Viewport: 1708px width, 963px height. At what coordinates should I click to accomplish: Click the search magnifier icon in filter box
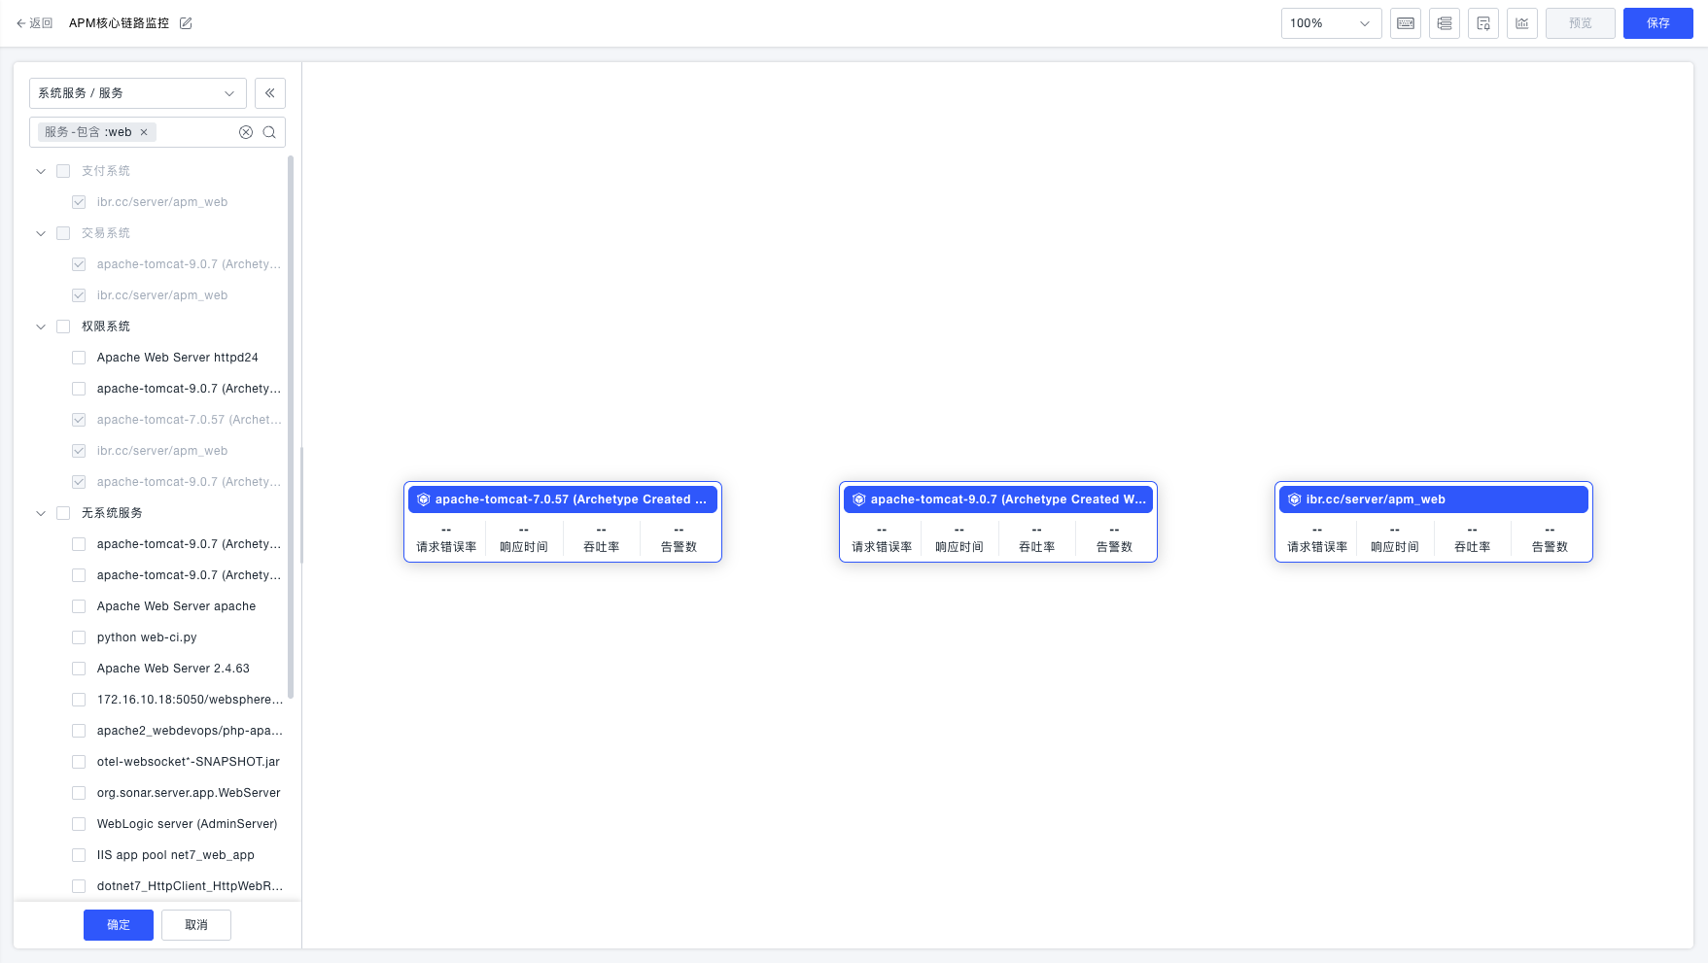[269, 132]
